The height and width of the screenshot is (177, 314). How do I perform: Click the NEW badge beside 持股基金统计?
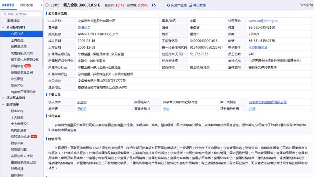34,136
